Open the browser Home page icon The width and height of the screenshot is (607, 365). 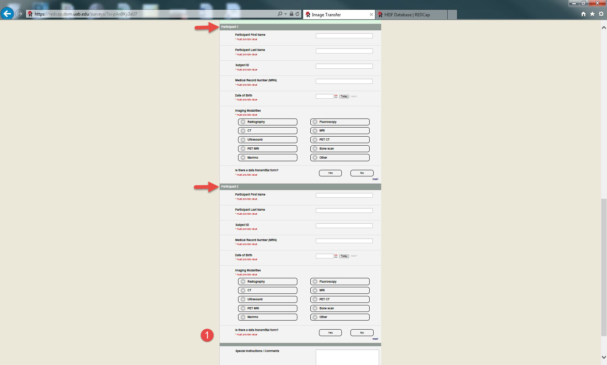583,14
